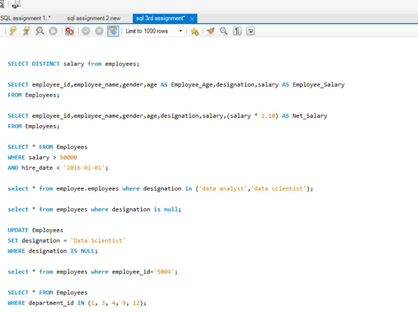The image size is (418, 313).
Task: Run Explain plan for the statement
Action: [40, 31]
